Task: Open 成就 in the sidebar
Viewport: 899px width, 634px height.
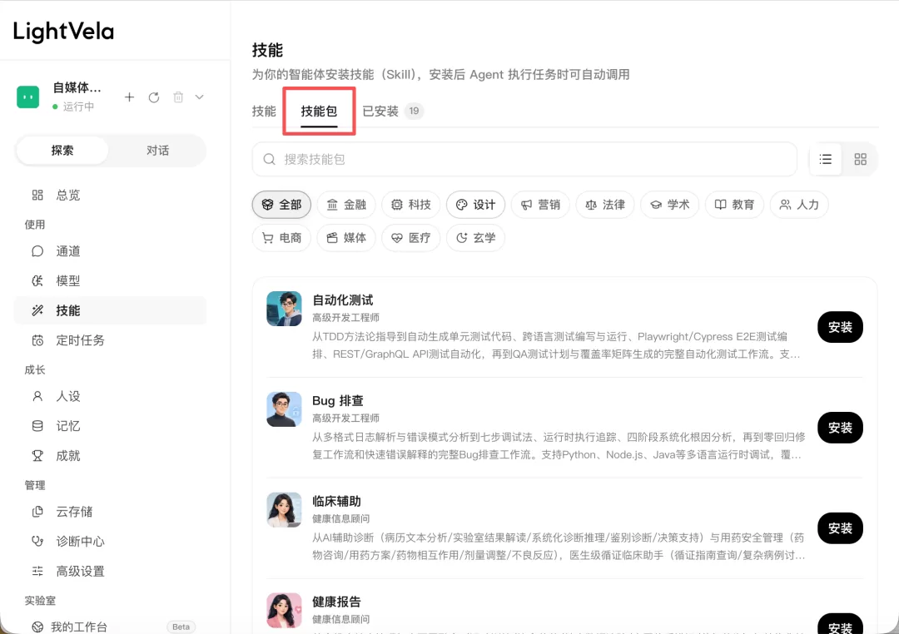Action: pos(110,456)
